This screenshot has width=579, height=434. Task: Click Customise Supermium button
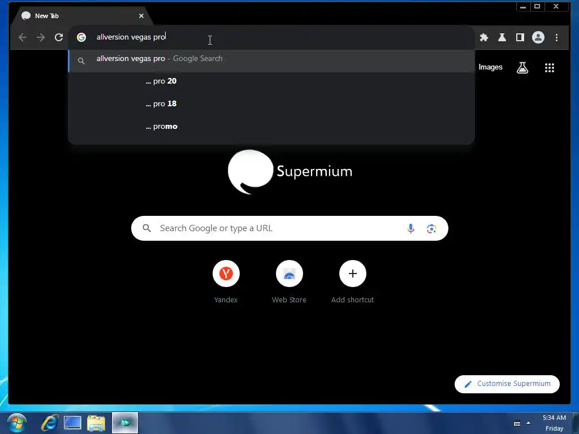click(507, 384)
